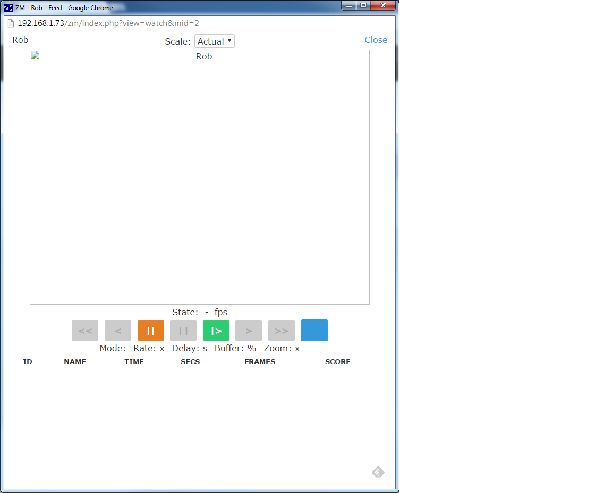The width and height of the screenshot is (612, 493).
Task: Click the slow forward > button
Action: [x=249, y=331]
